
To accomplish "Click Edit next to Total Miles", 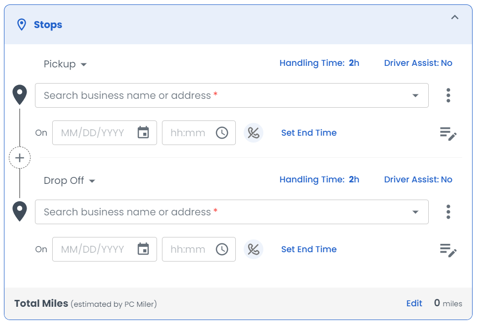I will pos(414,303).
